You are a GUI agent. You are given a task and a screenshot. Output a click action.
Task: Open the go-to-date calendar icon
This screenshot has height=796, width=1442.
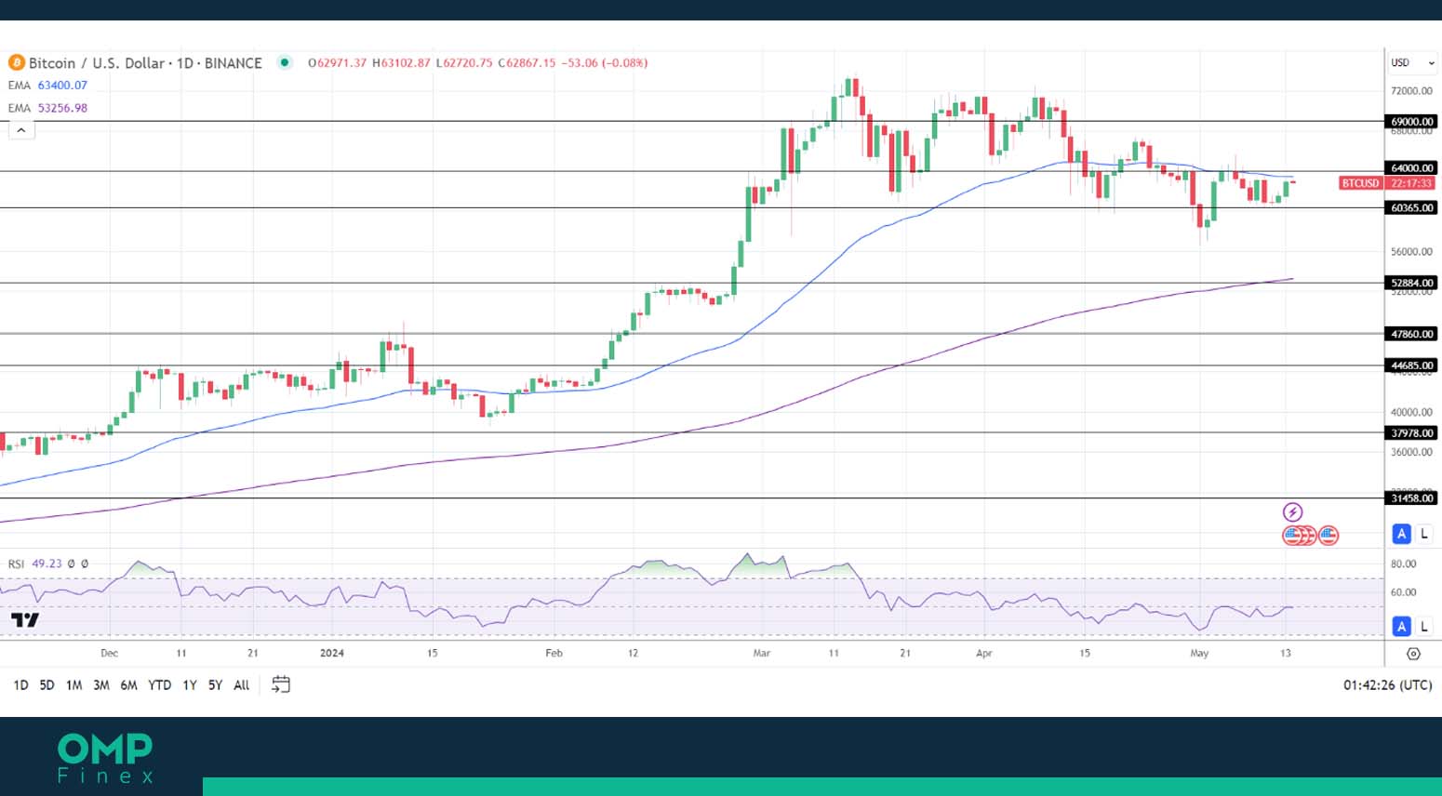[281, 684]
